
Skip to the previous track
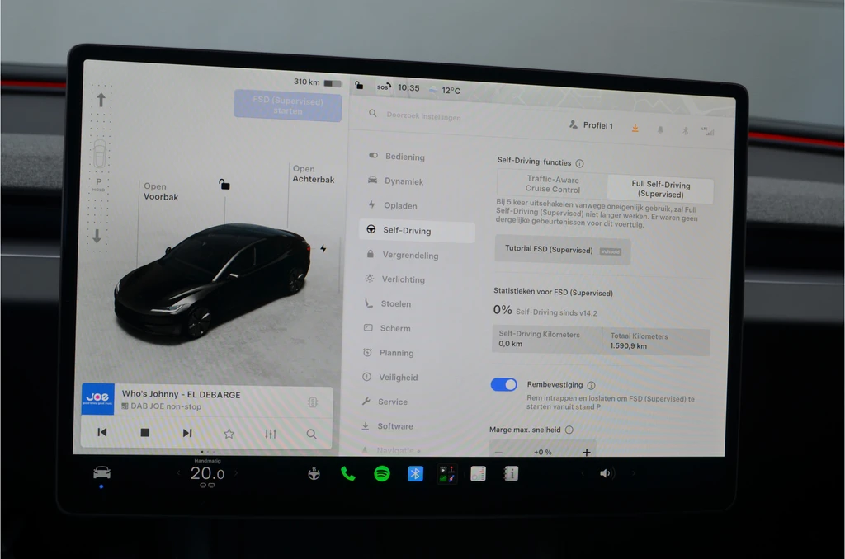point(101,432)
